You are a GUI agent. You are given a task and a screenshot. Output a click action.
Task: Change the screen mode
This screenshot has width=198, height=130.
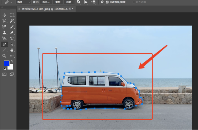(12, 74)
